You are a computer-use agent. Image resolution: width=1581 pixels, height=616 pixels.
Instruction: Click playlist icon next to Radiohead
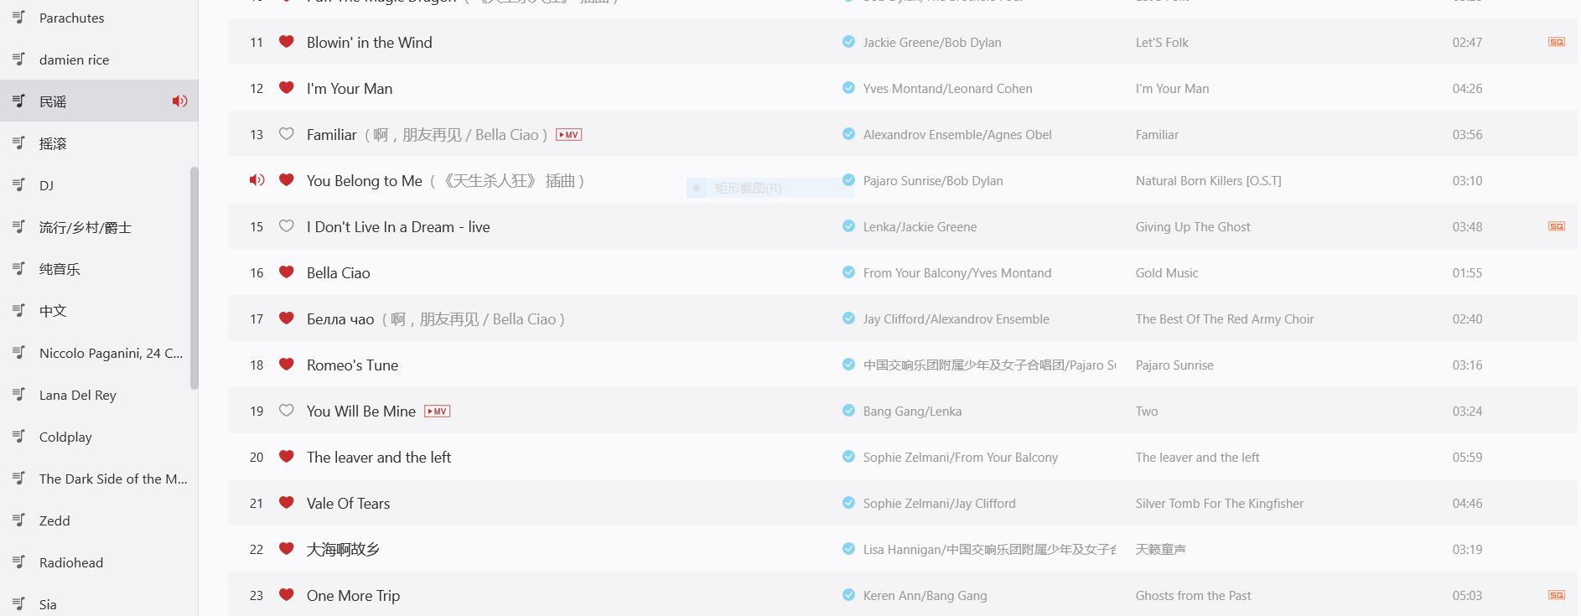[x=18, y=562]
